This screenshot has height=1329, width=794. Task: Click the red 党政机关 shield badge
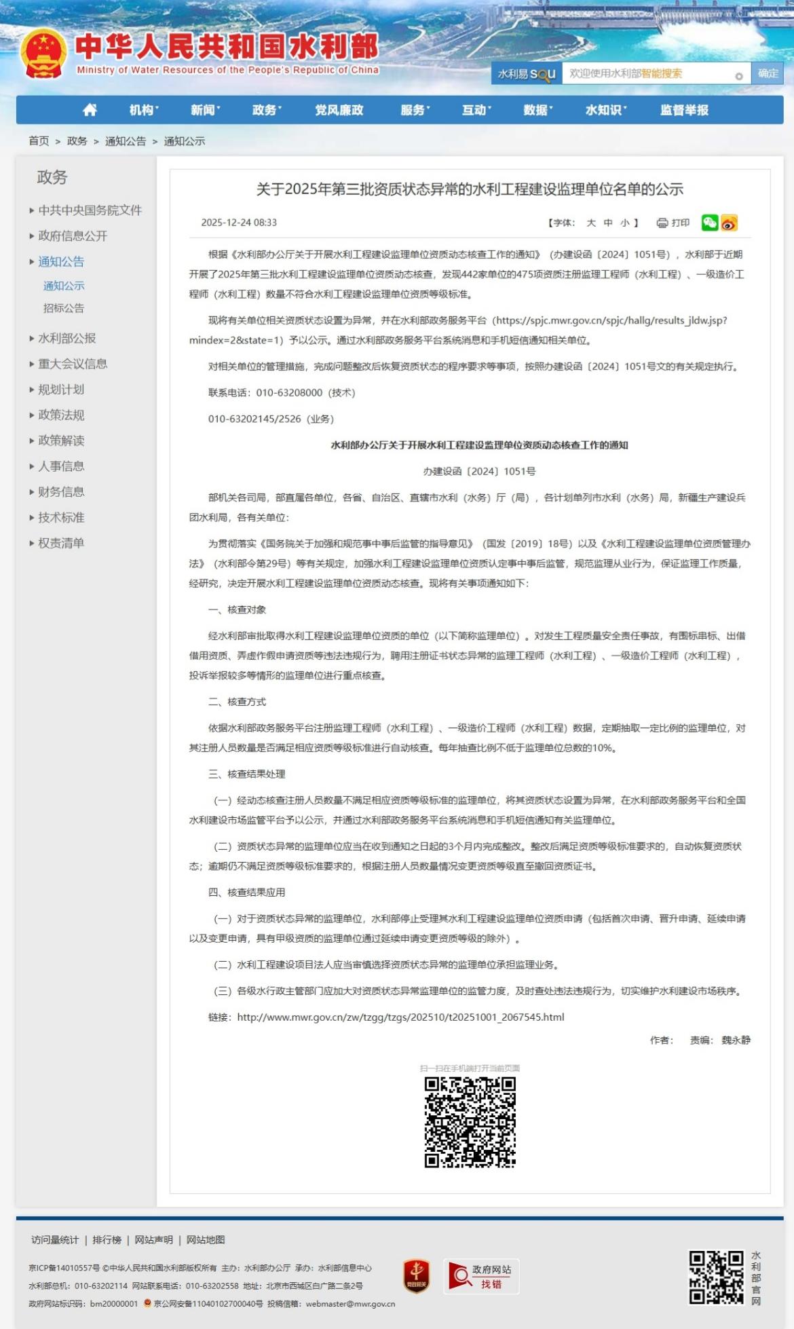tap(416, 1275)
